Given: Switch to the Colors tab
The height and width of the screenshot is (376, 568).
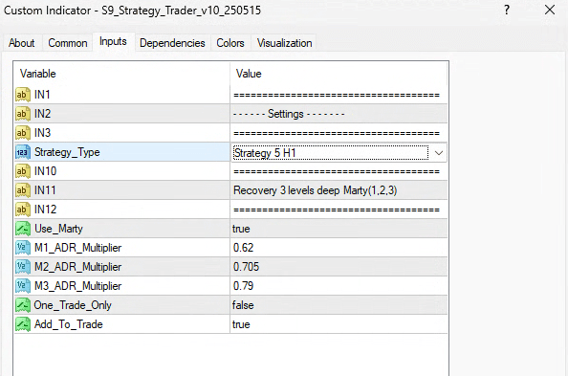Looking at the screenshot, I should [x=230, y=43].
